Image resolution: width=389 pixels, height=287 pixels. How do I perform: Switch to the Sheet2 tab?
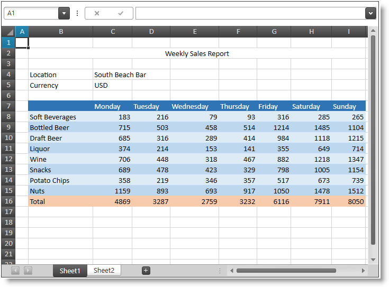104,271
